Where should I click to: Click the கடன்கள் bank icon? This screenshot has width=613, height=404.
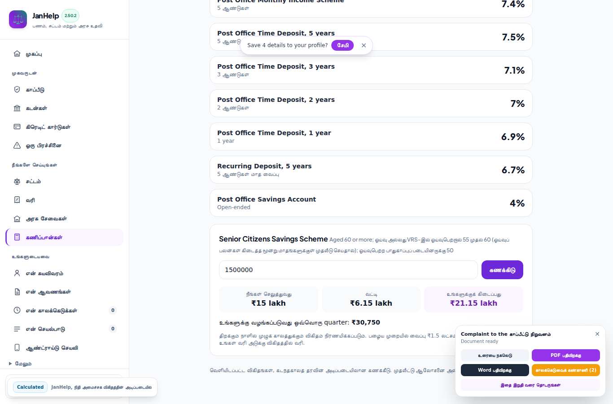tap(17, 108)
